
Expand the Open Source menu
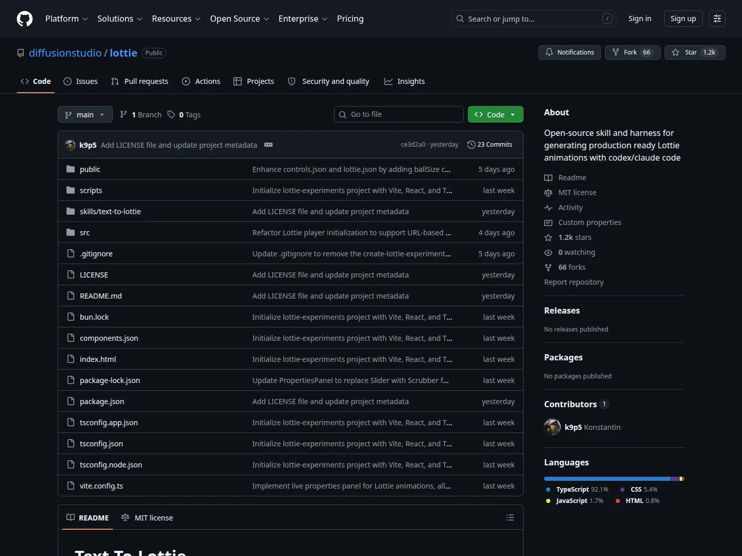point(240,19)
